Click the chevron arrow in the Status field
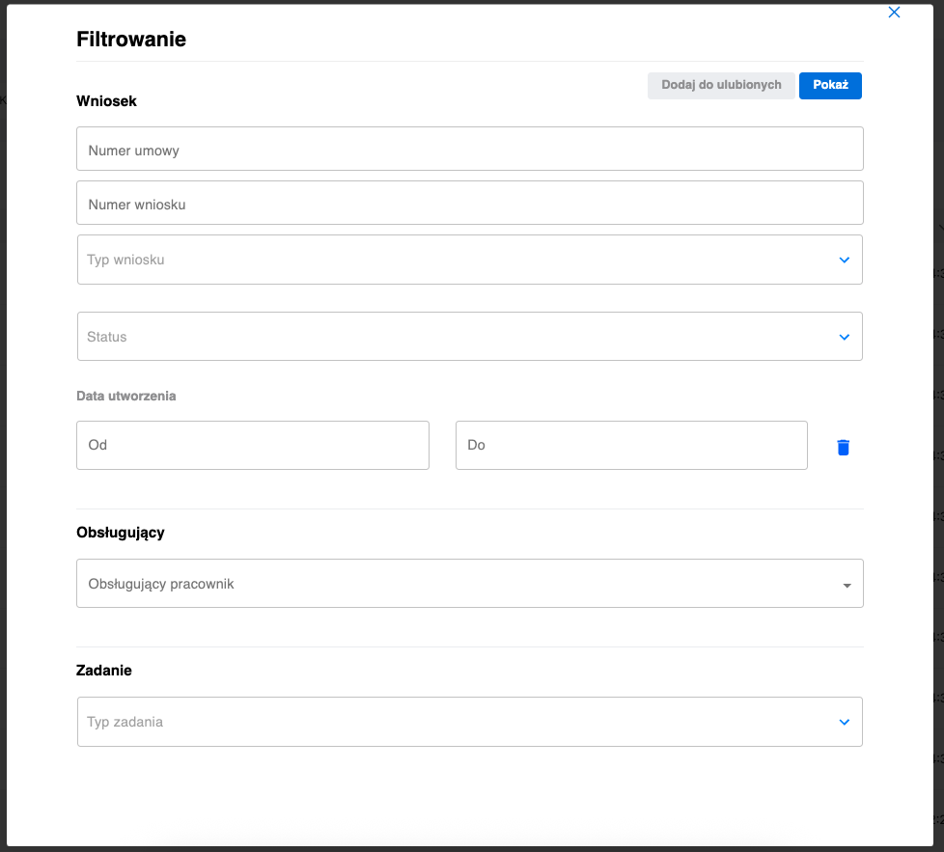Viewport: 944px width, 852px height. [845, 337]
